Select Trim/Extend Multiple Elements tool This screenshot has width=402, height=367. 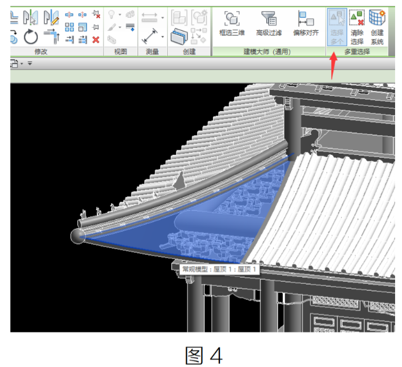(x=83, y=39)
